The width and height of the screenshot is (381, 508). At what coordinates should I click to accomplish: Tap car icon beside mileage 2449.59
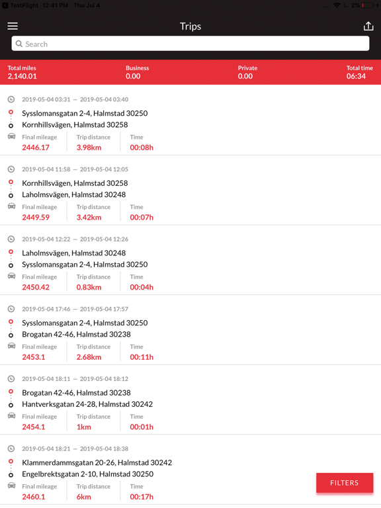pyautogui.click(x=11, y=206)
